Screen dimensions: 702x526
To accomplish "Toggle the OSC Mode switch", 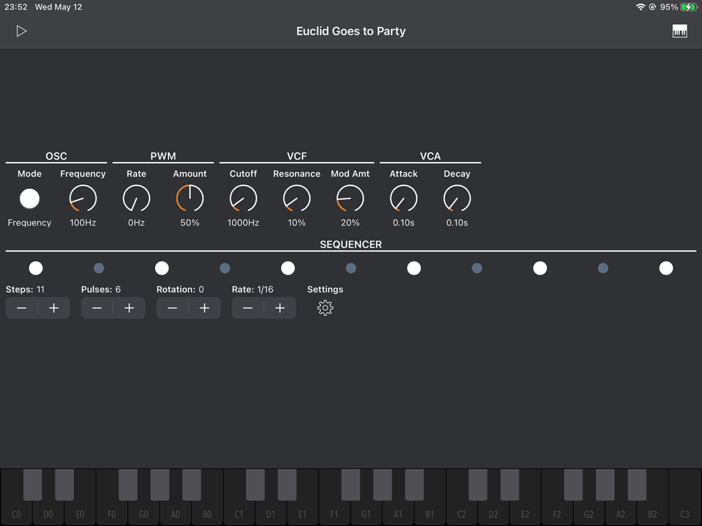I will click(29, 199).
